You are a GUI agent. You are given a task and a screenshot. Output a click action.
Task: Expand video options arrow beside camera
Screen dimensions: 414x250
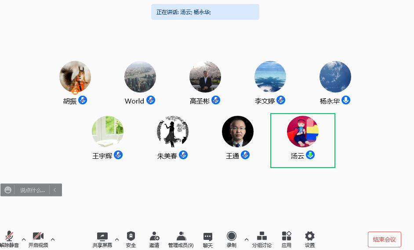(53, 239)
